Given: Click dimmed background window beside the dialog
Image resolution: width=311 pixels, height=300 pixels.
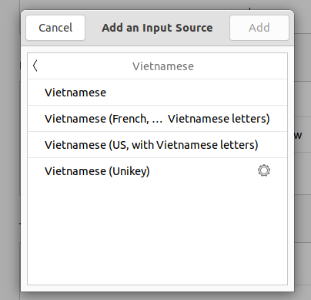Looking at the screenshot, I should 303,206.
